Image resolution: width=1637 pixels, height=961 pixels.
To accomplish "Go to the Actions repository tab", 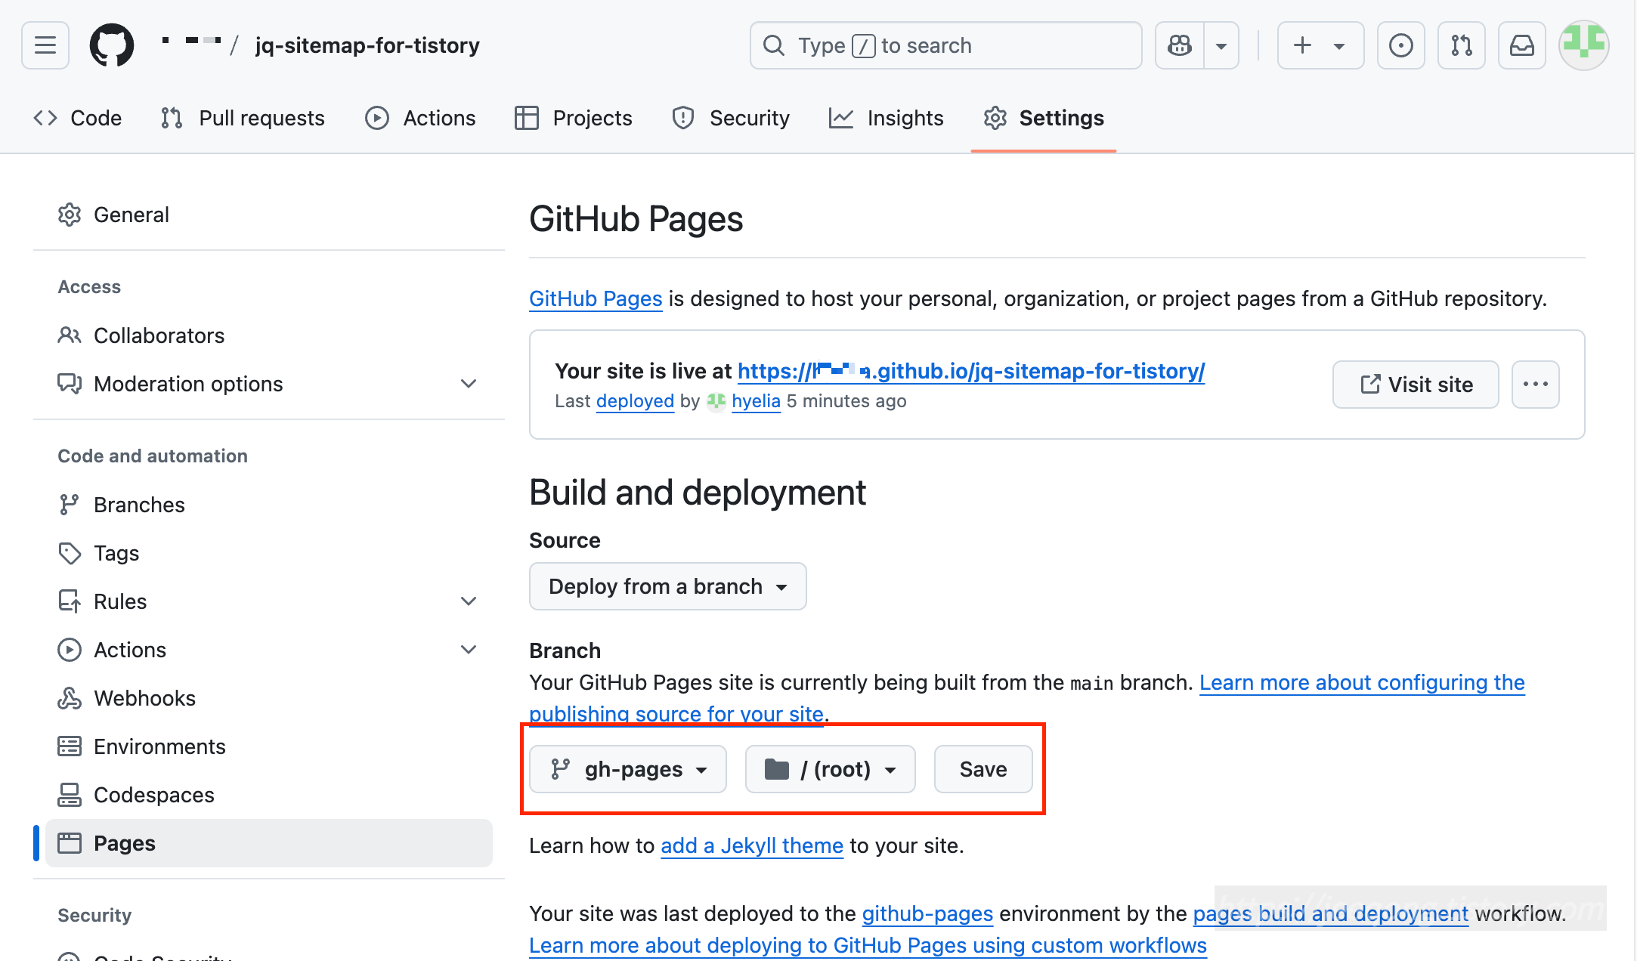I will (421, 118).
